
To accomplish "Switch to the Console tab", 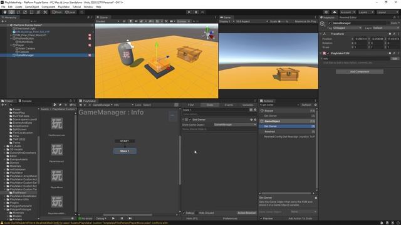I will point(25,101).
